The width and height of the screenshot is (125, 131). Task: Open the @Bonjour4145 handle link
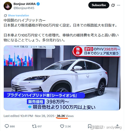[x=24, y=8]
